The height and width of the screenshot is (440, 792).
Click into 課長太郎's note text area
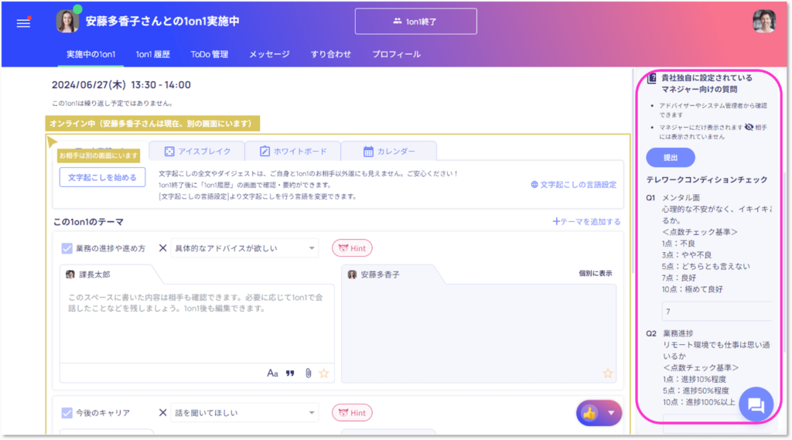point(197,323)
